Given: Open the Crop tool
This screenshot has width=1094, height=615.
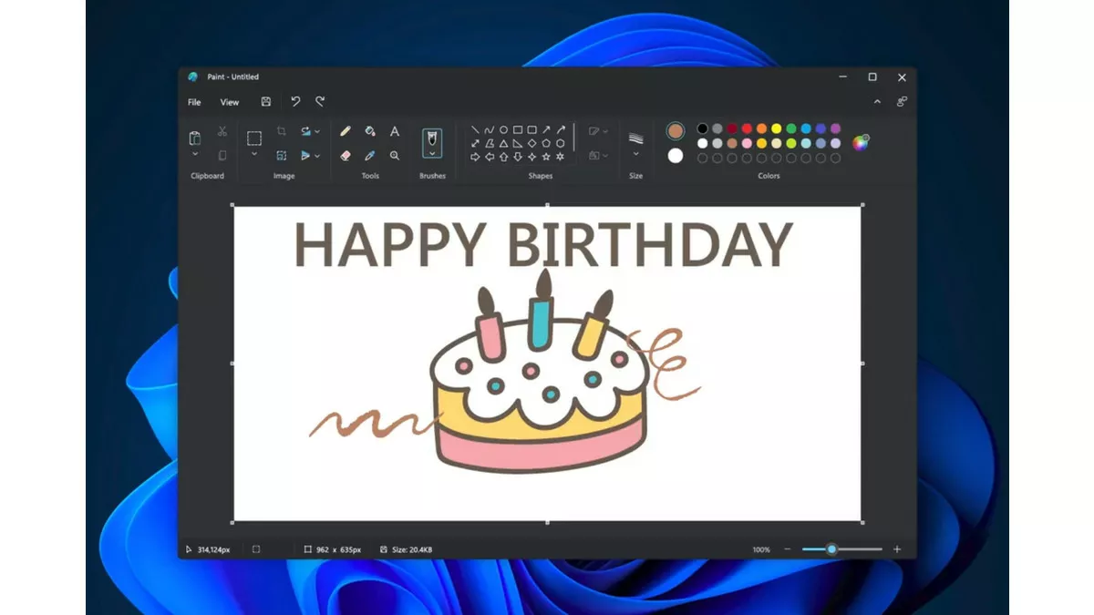Looking at the screenshot, I should (282, 130).
